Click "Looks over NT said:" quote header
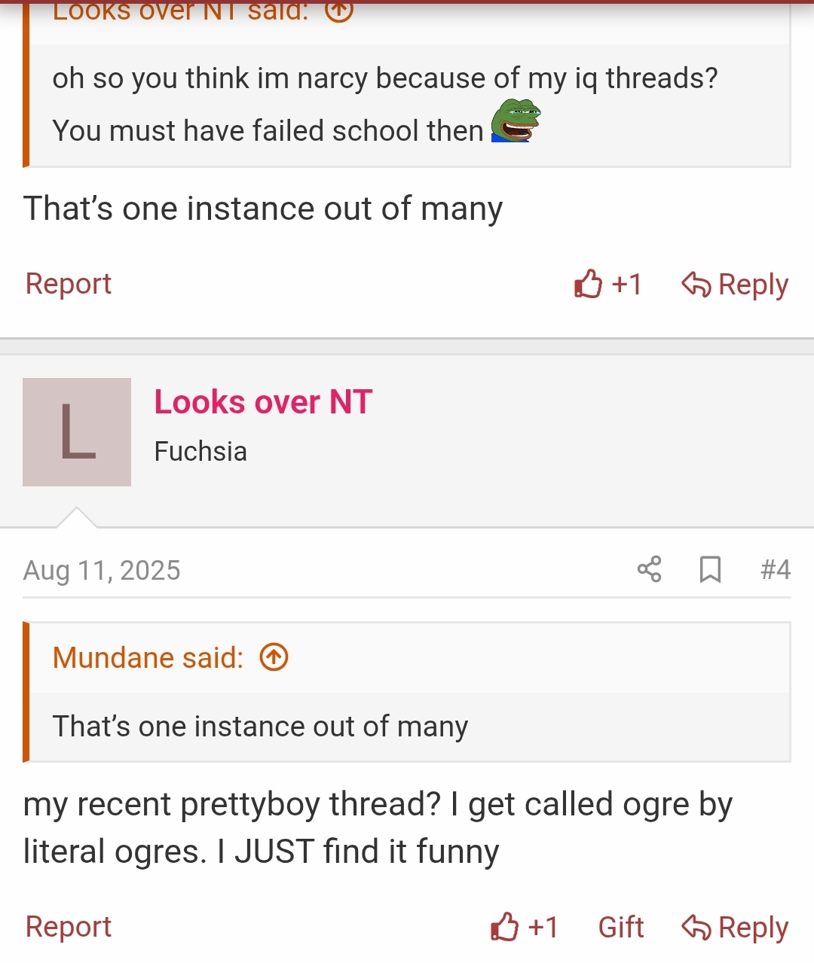Viewport: 814px width, 963px height. click(x=181, y=11)
